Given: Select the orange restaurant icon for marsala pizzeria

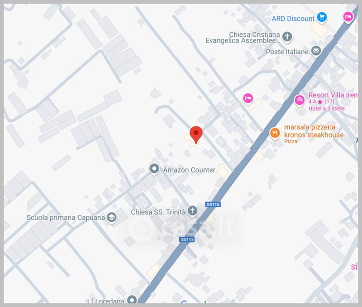Looking at the screenshot, I should (275, 133).
